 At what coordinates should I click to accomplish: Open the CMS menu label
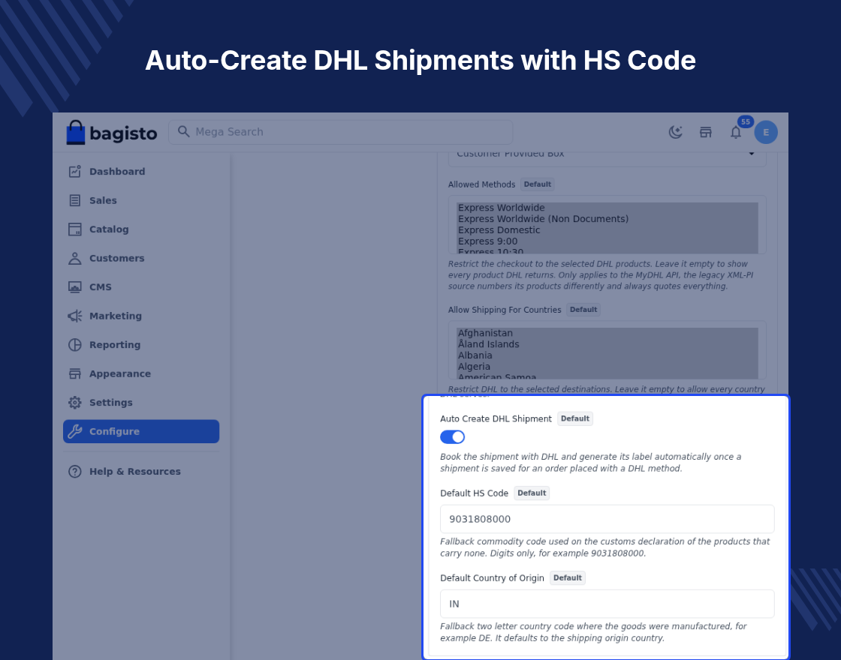pos(101,287)
